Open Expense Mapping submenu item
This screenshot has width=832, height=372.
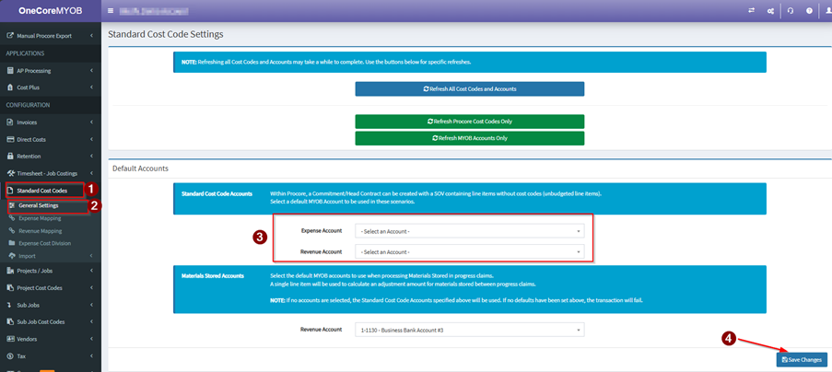click(x=40, y=217)
